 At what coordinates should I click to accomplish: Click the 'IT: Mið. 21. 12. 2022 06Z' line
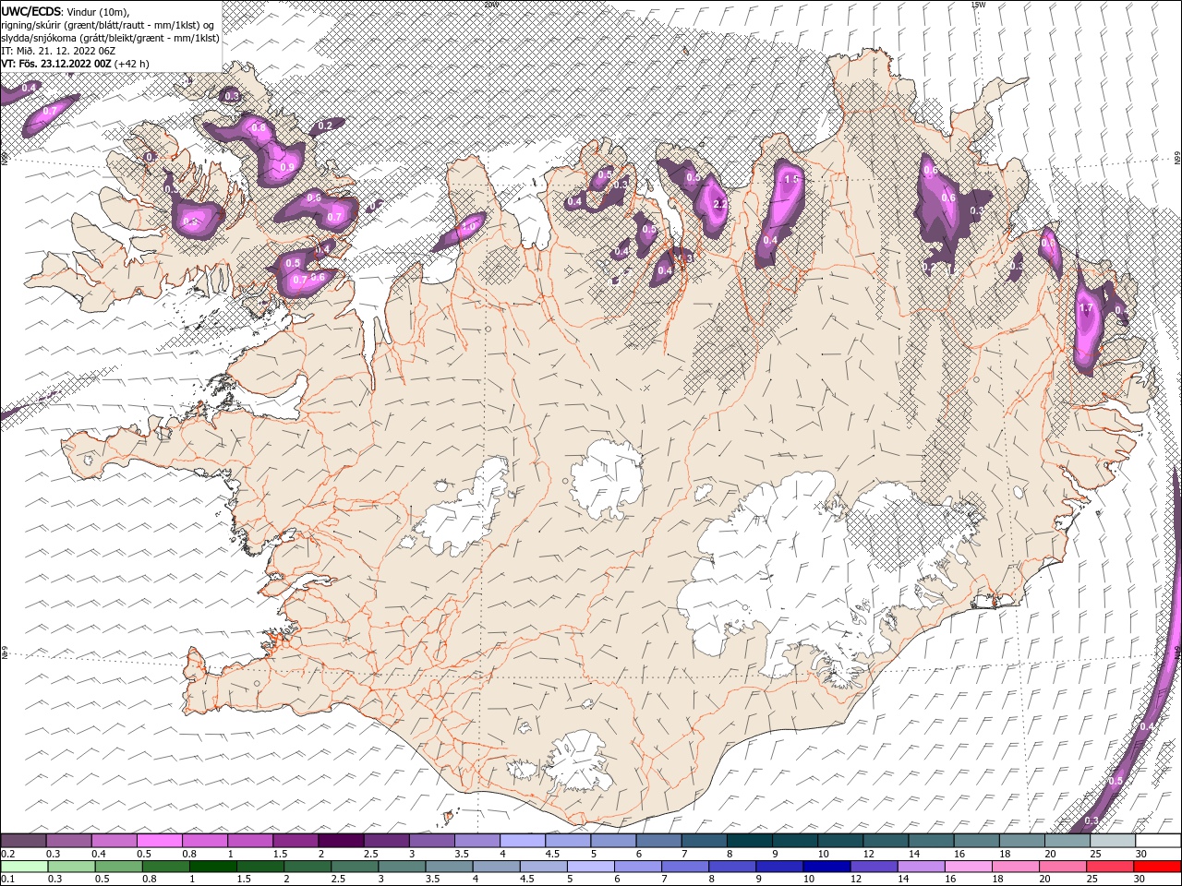58,51
